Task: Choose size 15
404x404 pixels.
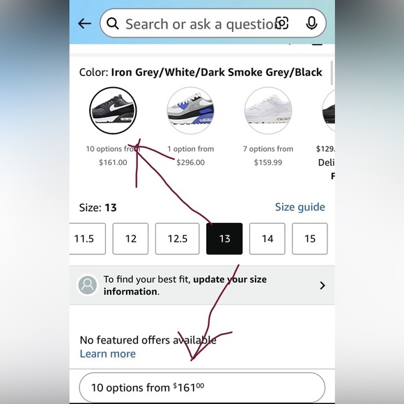Action: (310, 239)
